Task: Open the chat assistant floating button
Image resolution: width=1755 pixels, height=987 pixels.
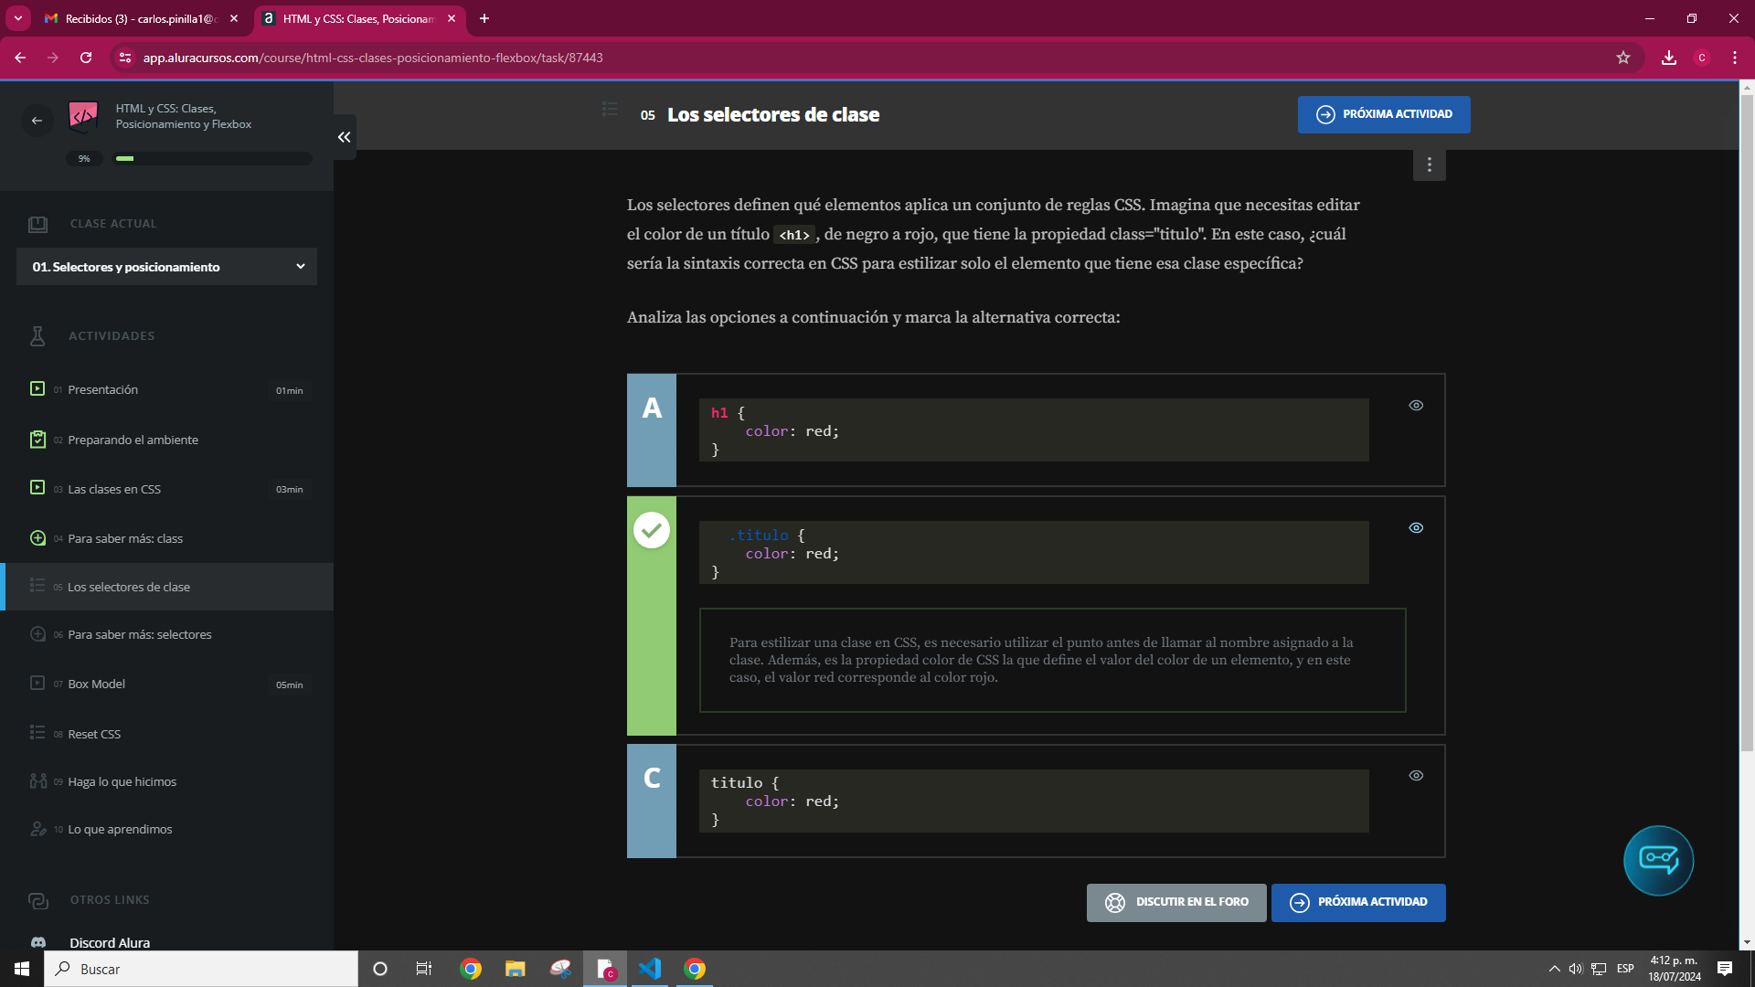Action: [1658, 860]
